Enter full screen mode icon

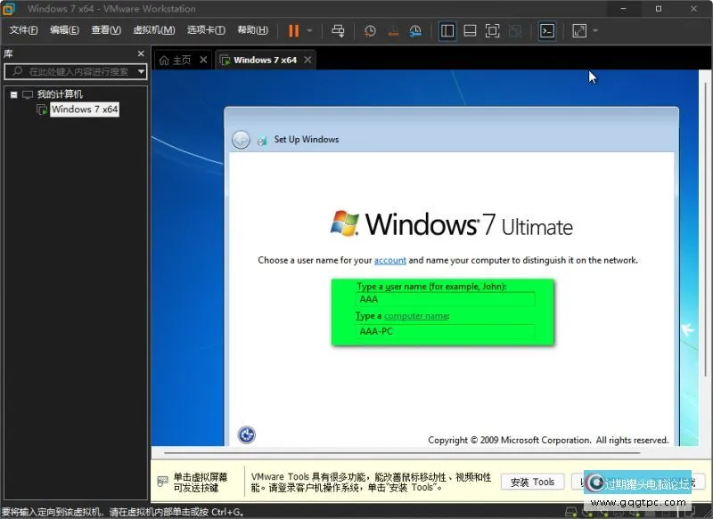pos(492,30)
